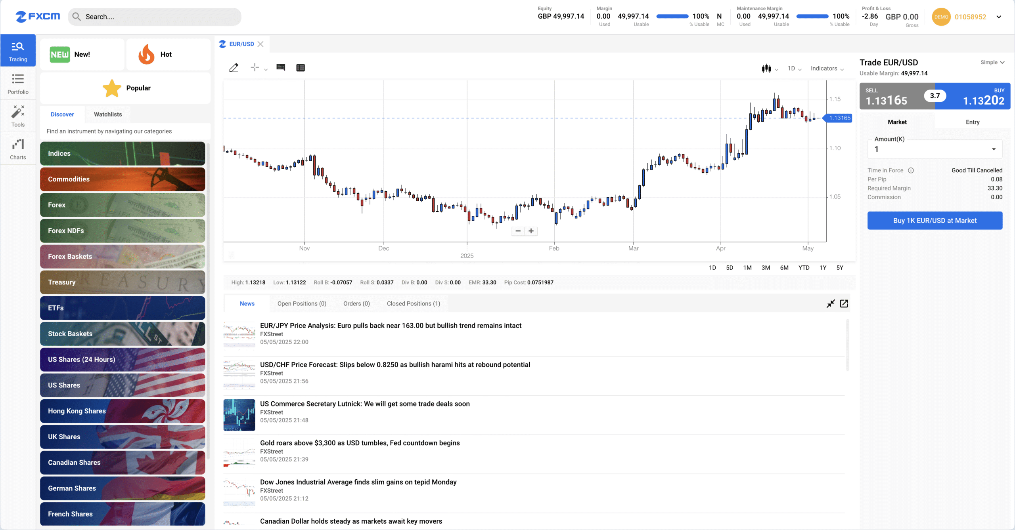The image size is (1015, 530).
Task: Open the Hot instruments card
Action: click(x=168, y=54)
